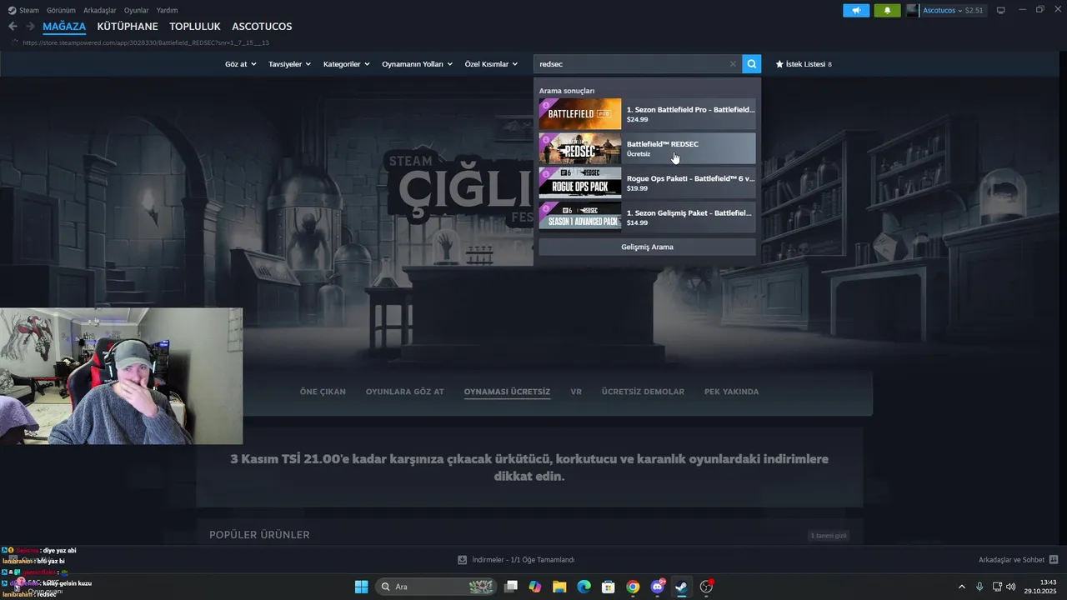Screen dimensions: 1067x600
Task: Switch to the MAĞAZA tab
Action: pyautogui.click(x=64, y=27)
